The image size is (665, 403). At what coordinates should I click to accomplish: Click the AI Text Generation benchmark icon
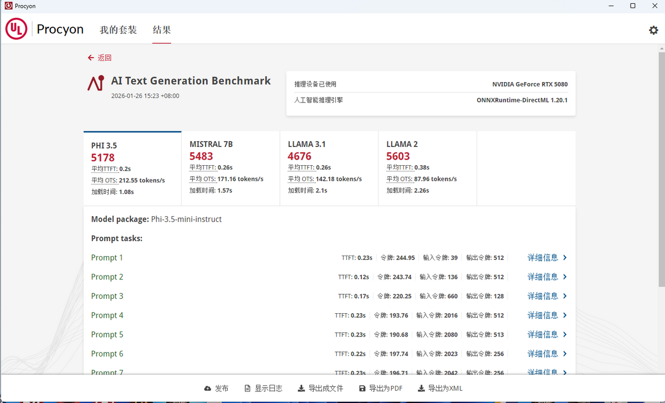click(x=96, y=84)
